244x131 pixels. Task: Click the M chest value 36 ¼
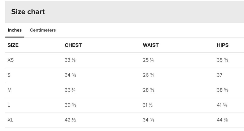pyautogui.click(x=70, y=90)
